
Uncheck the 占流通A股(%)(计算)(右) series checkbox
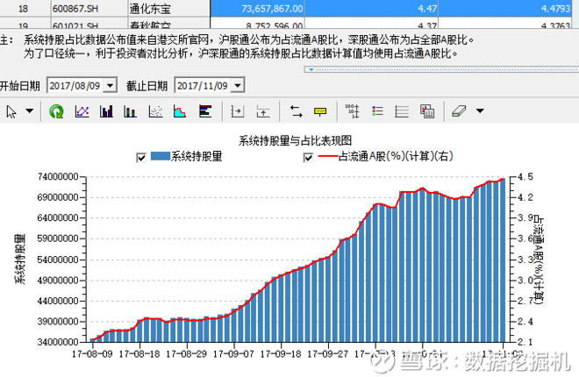click(308, 158)
